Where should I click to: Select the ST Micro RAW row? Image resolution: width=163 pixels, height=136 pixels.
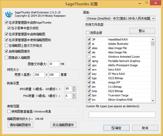118,74
